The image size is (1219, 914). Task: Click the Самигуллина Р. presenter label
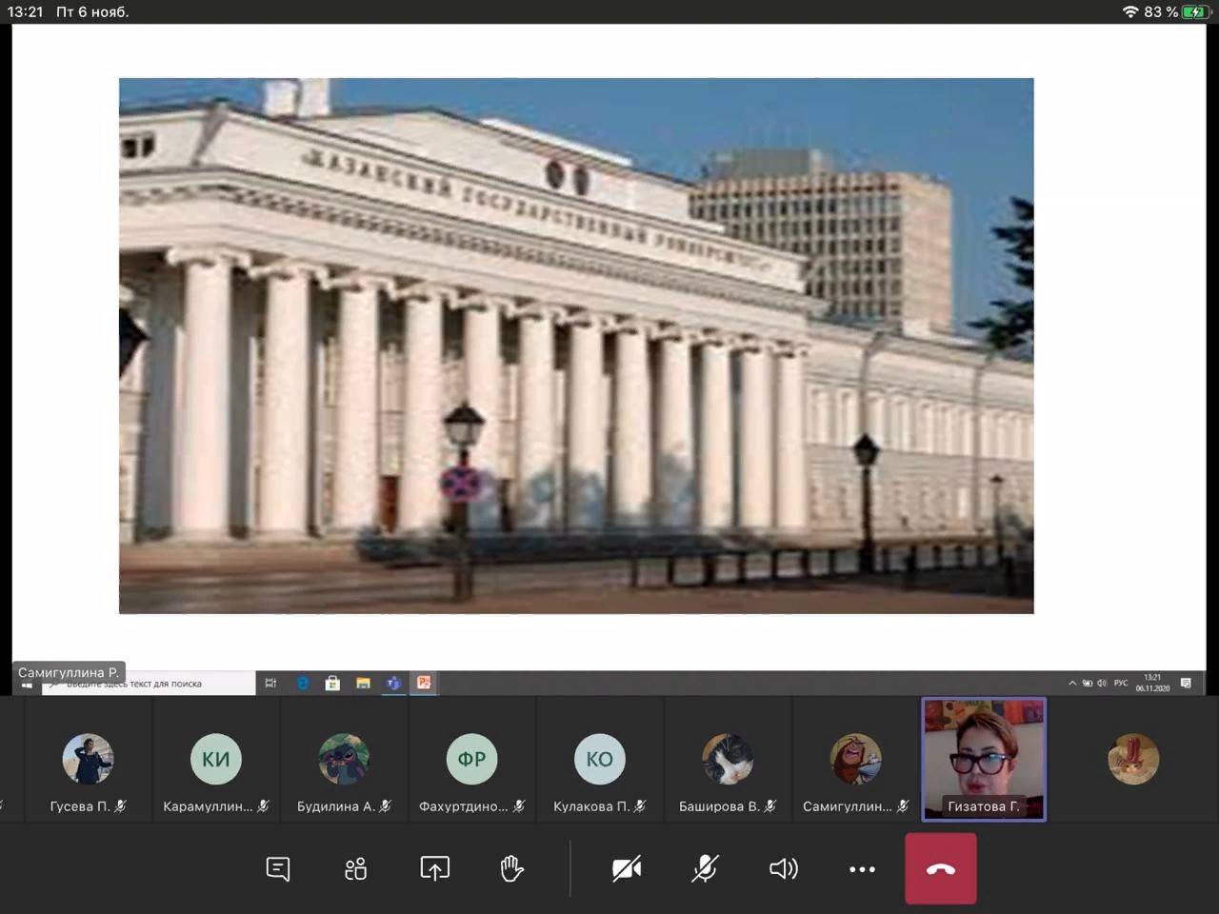69,672
